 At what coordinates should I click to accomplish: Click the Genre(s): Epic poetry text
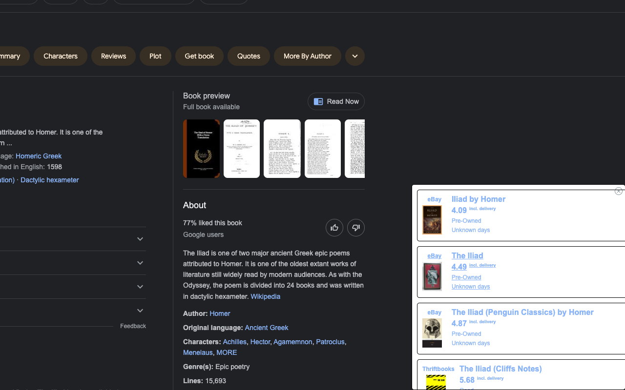pyautogui.click(x=216, y=367)
